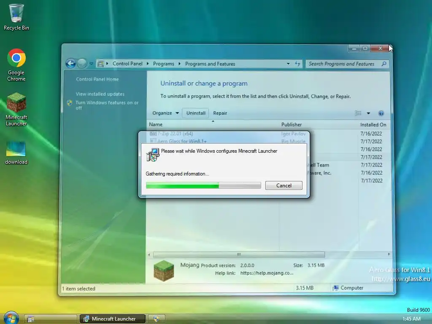This screenshot has width=432, height=324.
Task: Click the Minecraft grass block details icon
Action: 164,270
